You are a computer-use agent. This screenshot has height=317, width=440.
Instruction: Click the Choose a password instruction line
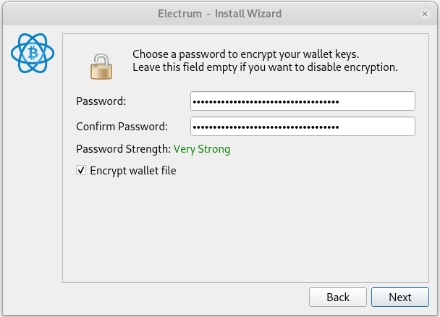click(246, 54)
